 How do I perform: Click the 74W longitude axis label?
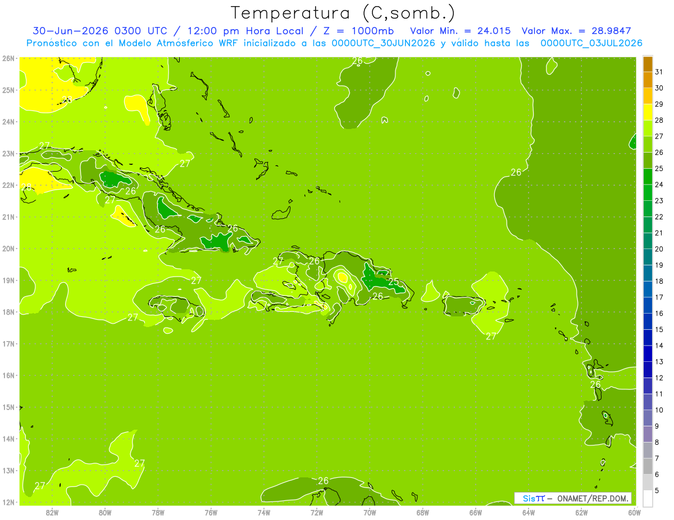[x=264, y=512]
